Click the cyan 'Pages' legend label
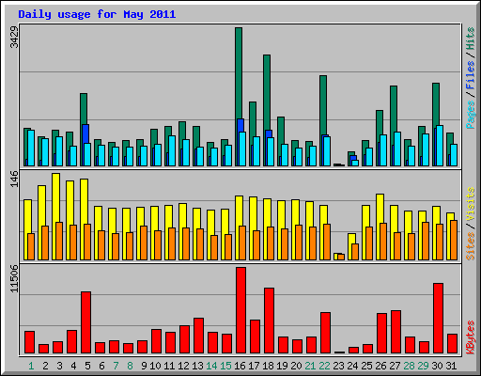This screenshot has height=376, width=481. 471,115
